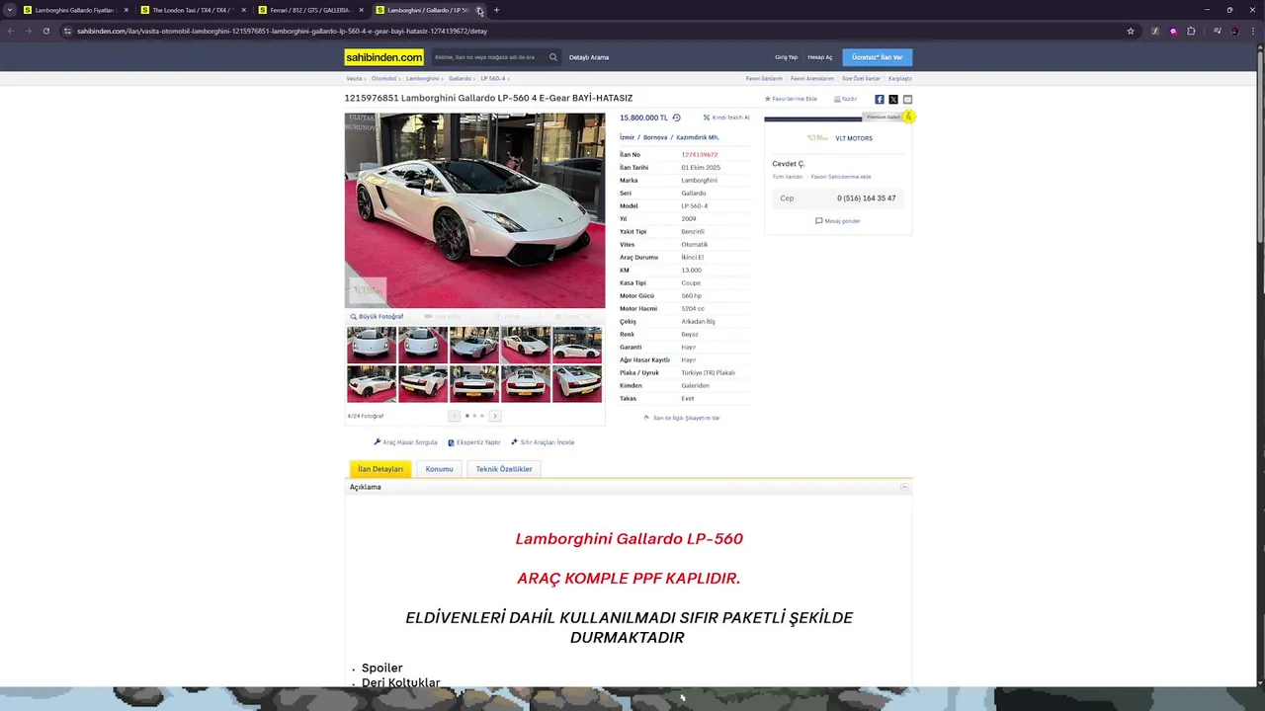1265x711 pixels.
Task: Open Favori İlanlarım link
Action: [x=764, y=78]
